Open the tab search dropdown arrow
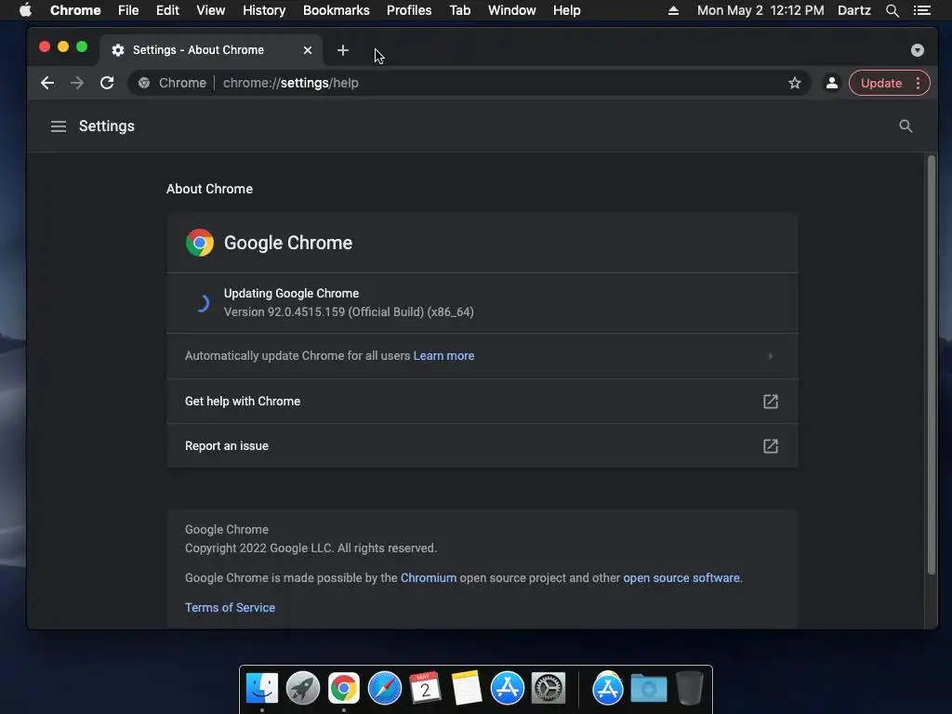 click(918, 50)
